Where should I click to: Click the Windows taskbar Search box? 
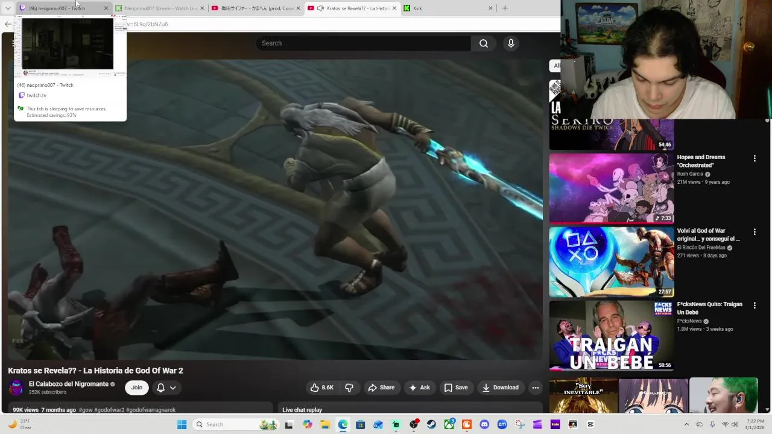236,424
